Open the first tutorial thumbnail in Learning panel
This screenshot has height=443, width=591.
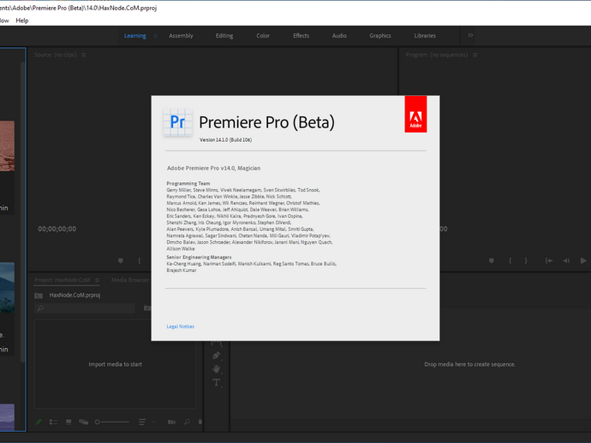(7, 146)
